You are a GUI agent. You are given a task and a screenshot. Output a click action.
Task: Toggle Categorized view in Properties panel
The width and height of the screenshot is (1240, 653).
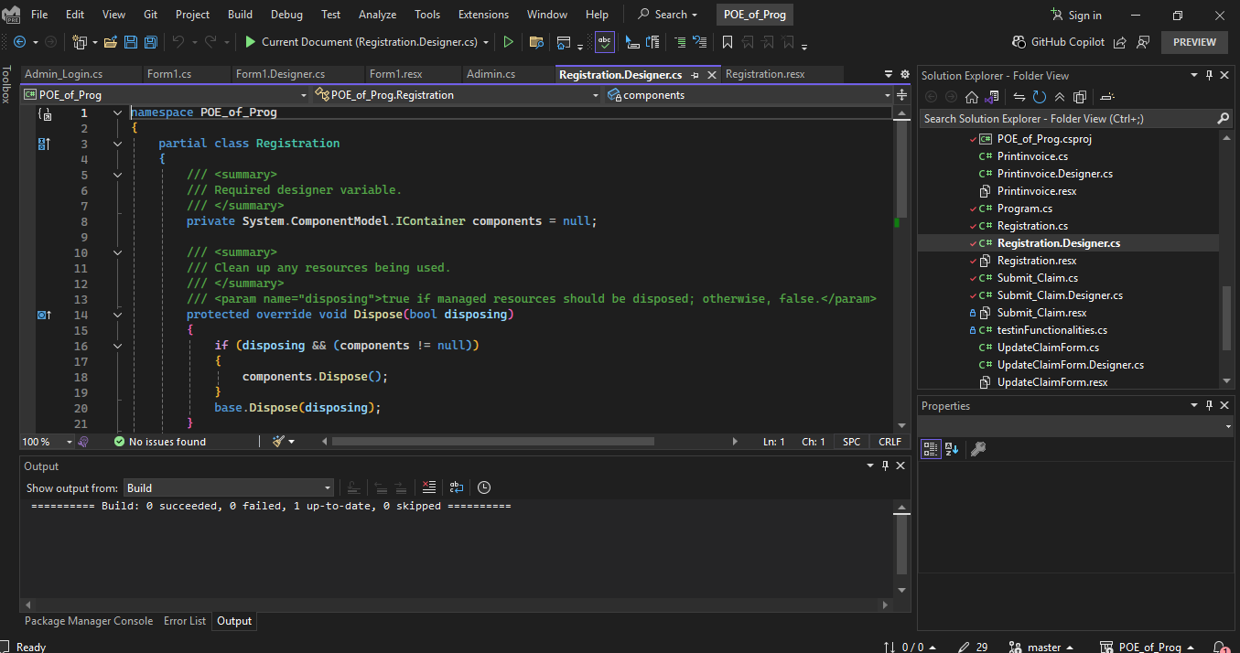[931, 449]
